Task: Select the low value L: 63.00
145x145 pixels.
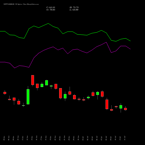Action: pyautogui.click(x=74, y=10)
